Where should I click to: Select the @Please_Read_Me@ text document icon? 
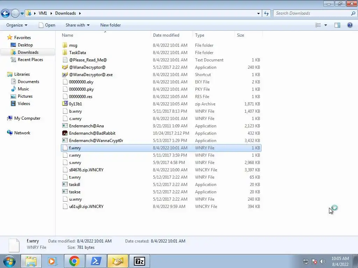tap(65, 60)
